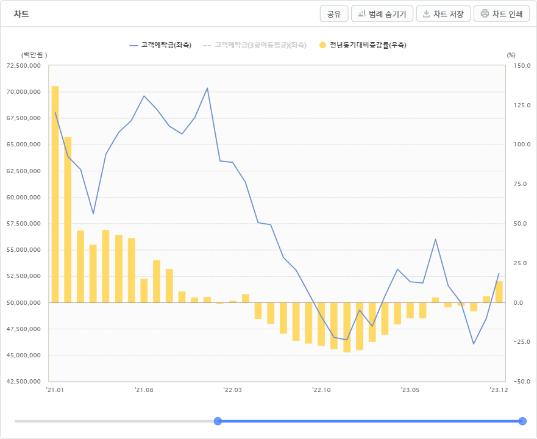Click the -50.0 right axis value
The width and height of the screenshot is (537, 439).
coord(522,382)
